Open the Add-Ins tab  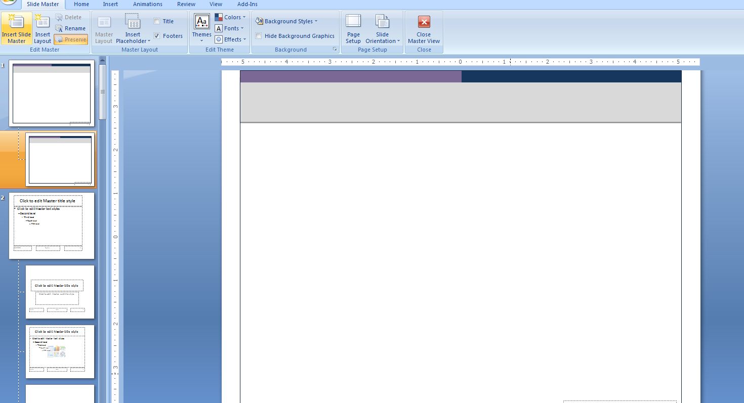(247, 4)
